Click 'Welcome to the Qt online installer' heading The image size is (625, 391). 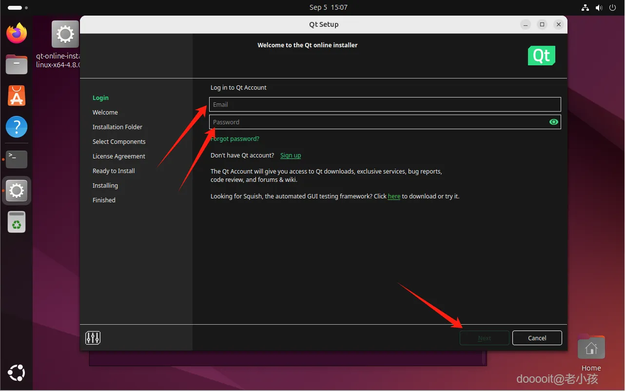[308, 45]
